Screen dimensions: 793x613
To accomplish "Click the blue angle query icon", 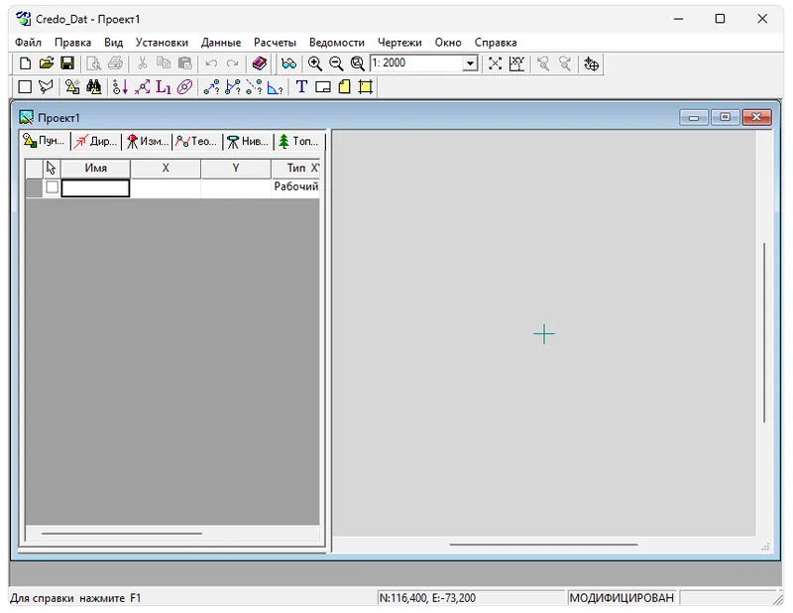I will pyautogui.click(x=275, y=87).
